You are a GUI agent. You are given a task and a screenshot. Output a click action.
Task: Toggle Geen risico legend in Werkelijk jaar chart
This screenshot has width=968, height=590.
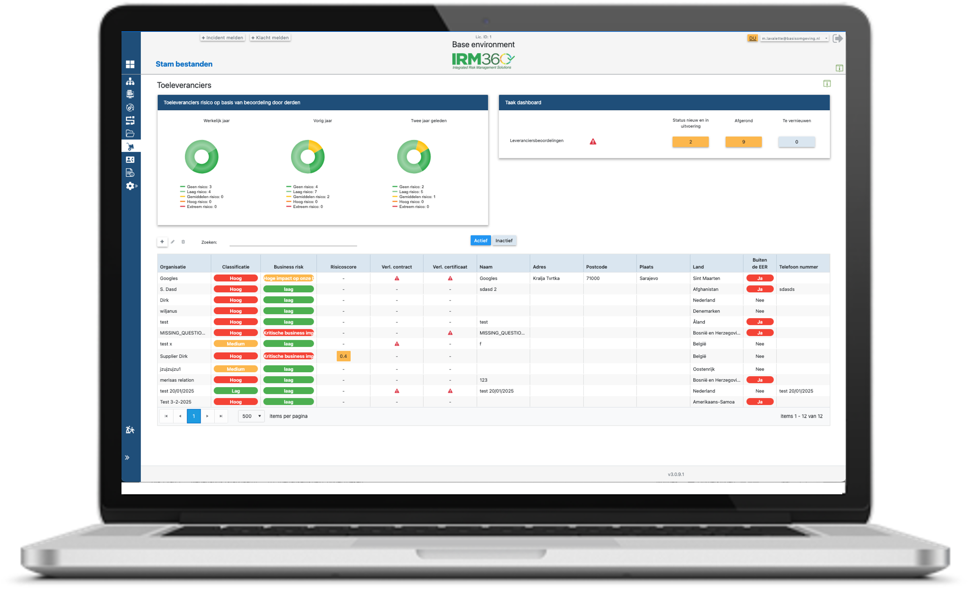(196, 187)
